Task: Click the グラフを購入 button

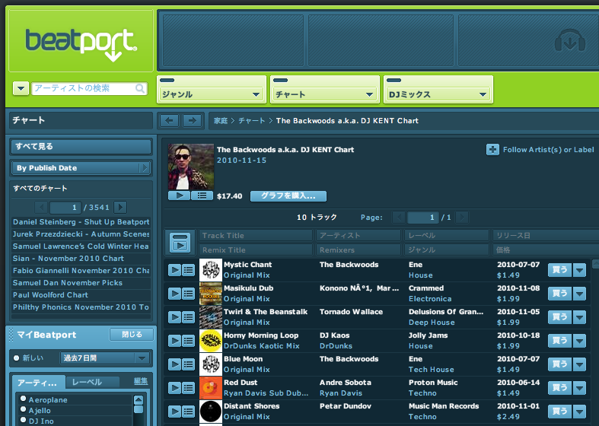Action: (288, 196)
